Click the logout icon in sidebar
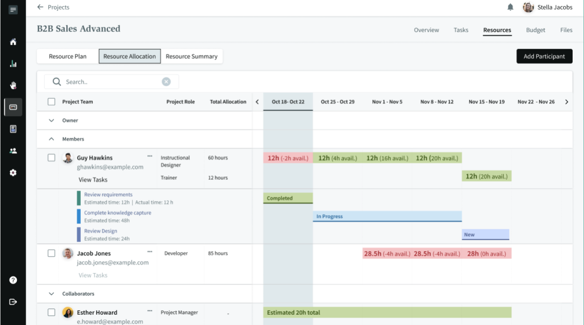This screenshot has width=584, height=325. tap(13, 302)
